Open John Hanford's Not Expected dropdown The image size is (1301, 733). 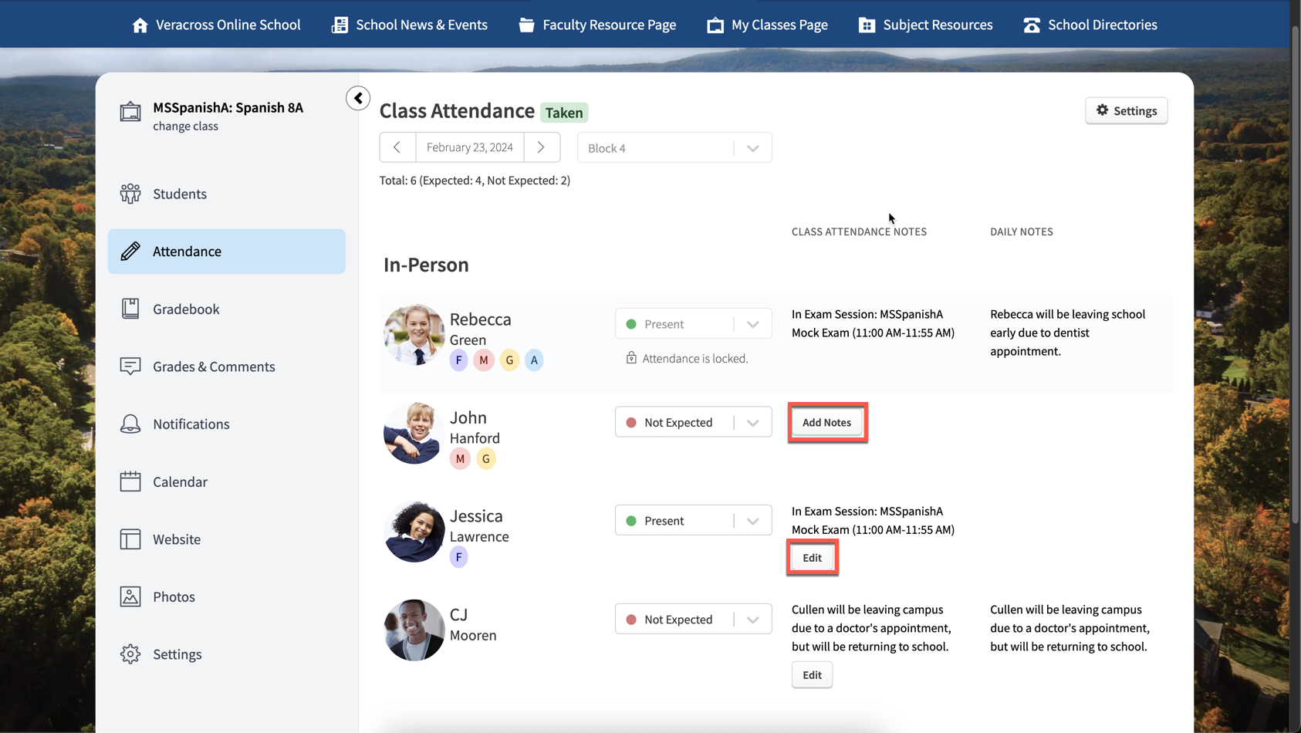752,421
